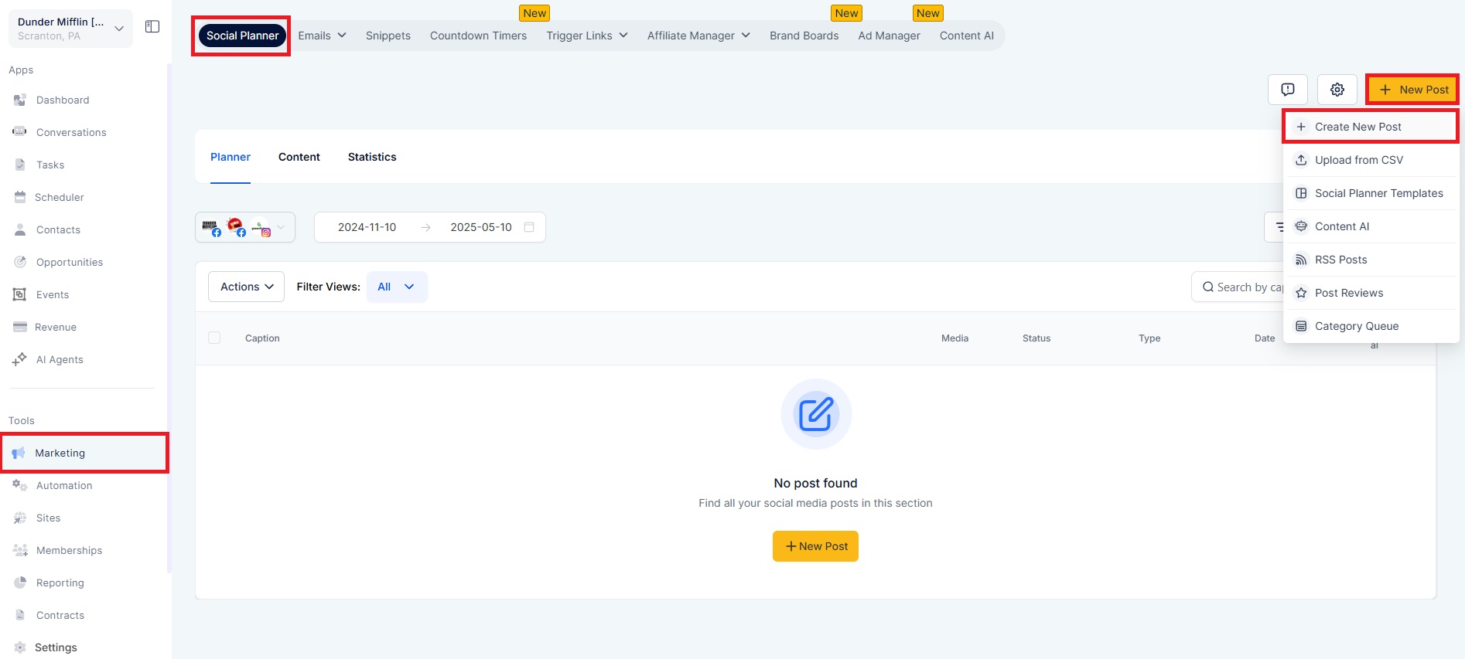Select Marketing in the Tools list
The width and height of the screenshot is (1465, 659).
point(84,453)
